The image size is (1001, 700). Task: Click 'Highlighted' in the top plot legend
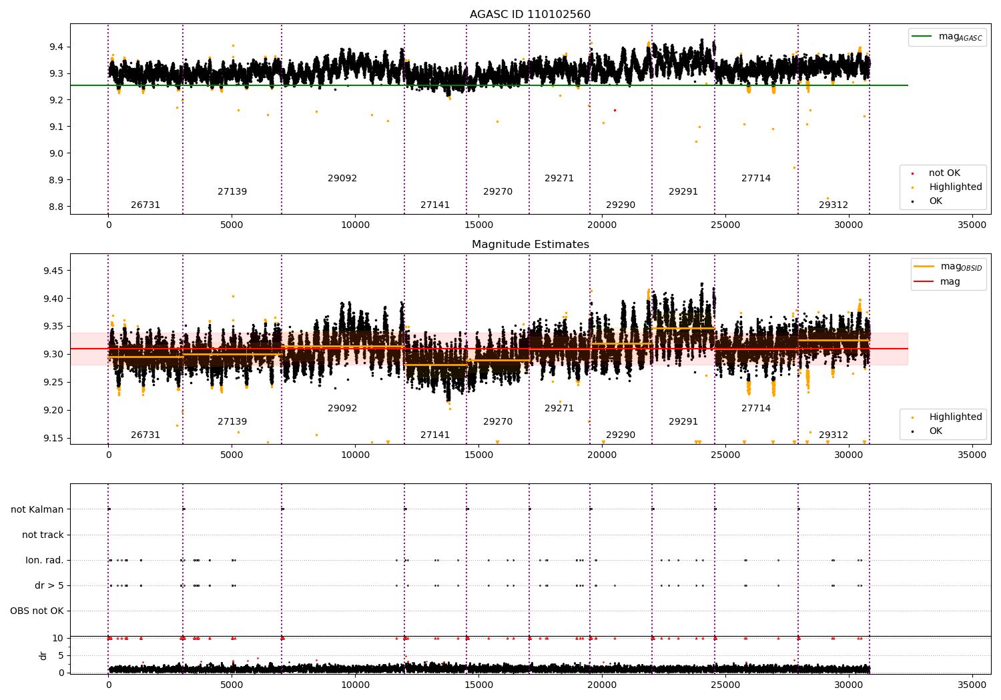[x=956, y=187]
